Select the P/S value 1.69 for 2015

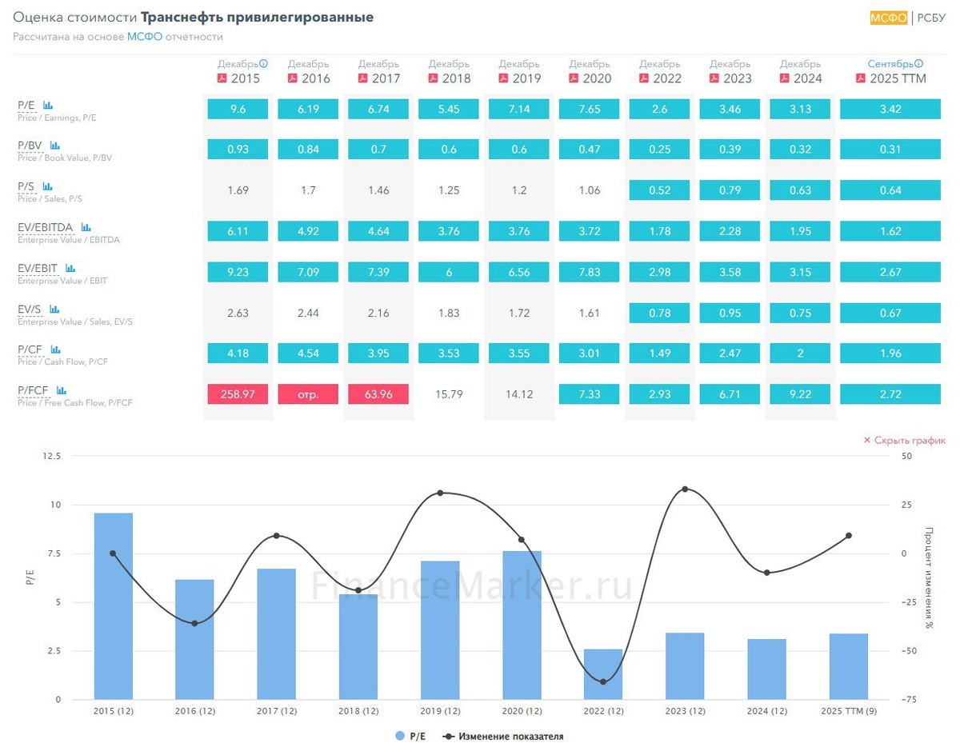coord(238,190)
